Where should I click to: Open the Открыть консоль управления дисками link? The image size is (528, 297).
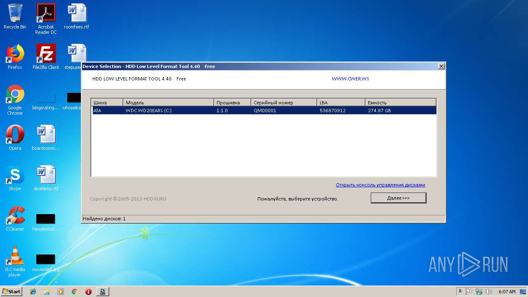point(380,185)
